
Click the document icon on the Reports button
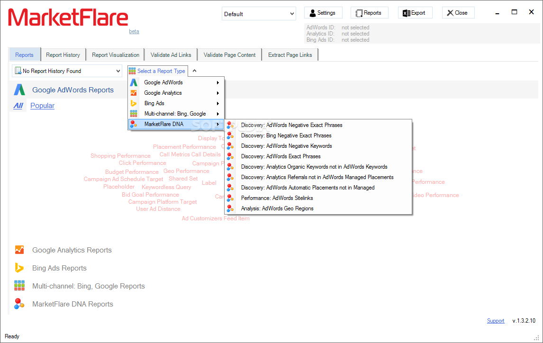click(x=359, y=13)
